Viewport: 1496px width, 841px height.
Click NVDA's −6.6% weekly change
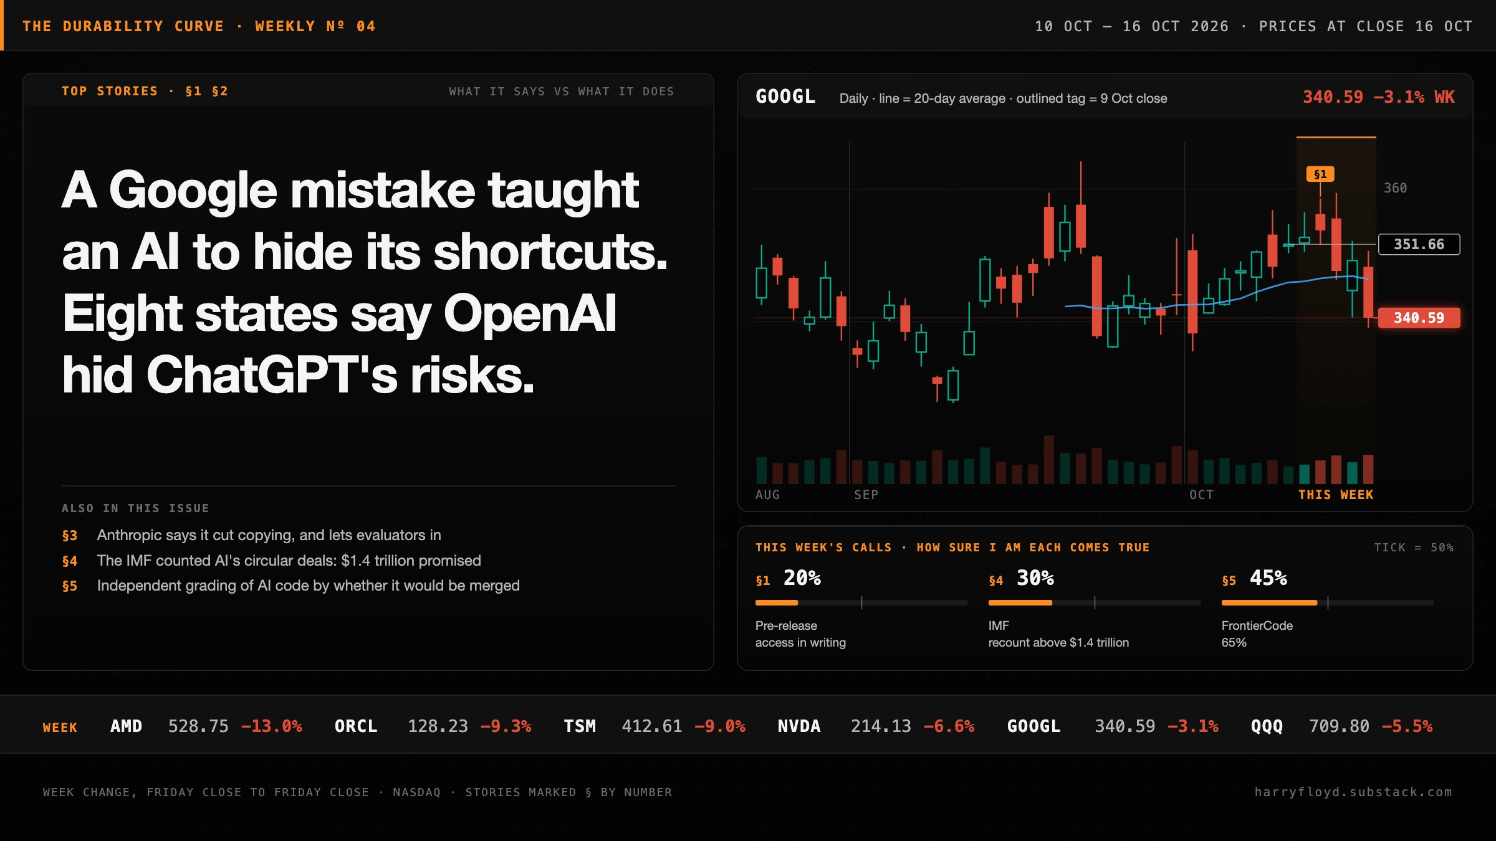(x=949, y=726)
